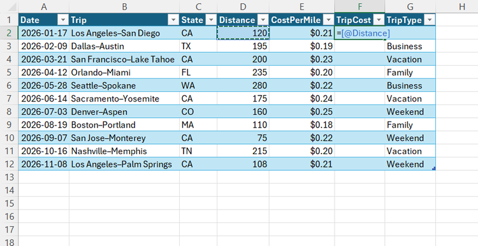
Task: Open the Distance column filter dropdown
Action: [x=263, y=20]
